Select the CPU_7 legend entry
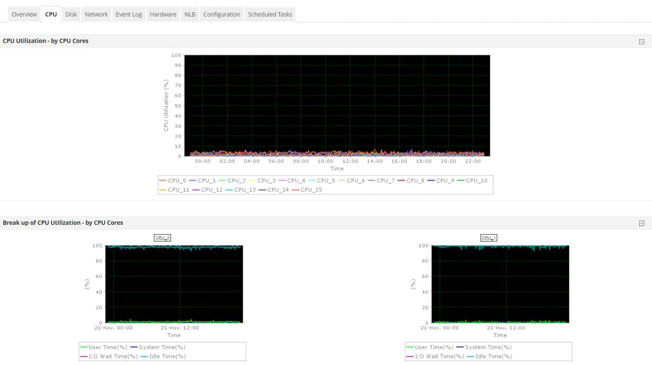This screenshot has width=652, height=365. click(381, 181)
